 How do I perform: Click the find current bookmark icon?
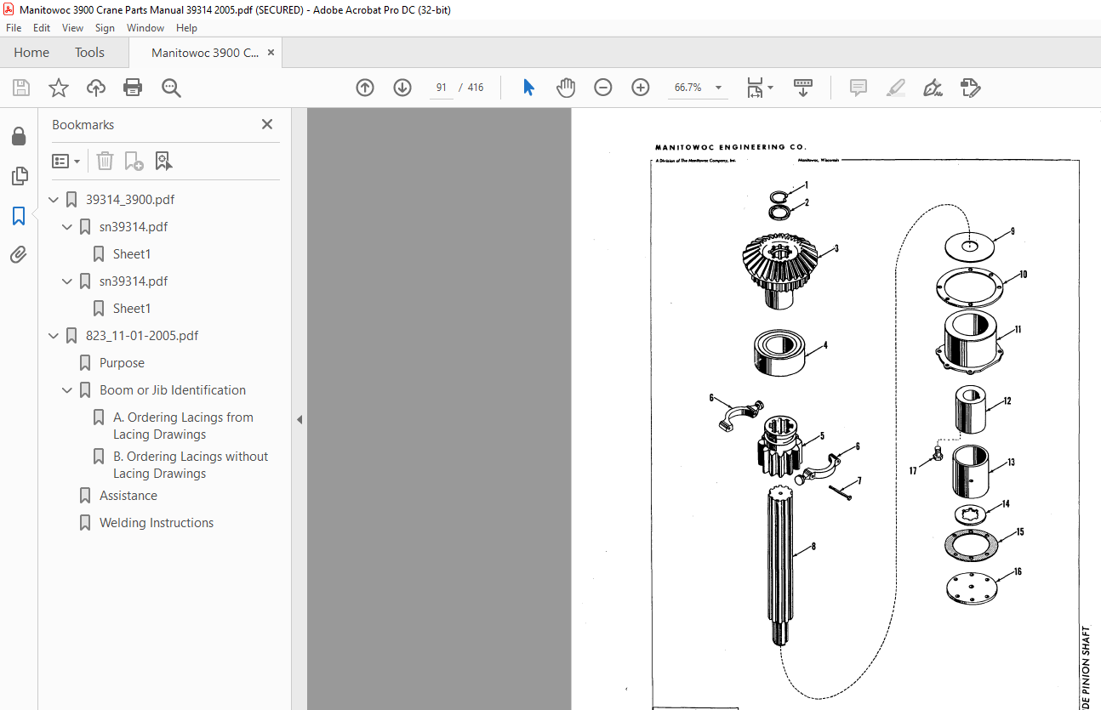(x=163, y=161)
